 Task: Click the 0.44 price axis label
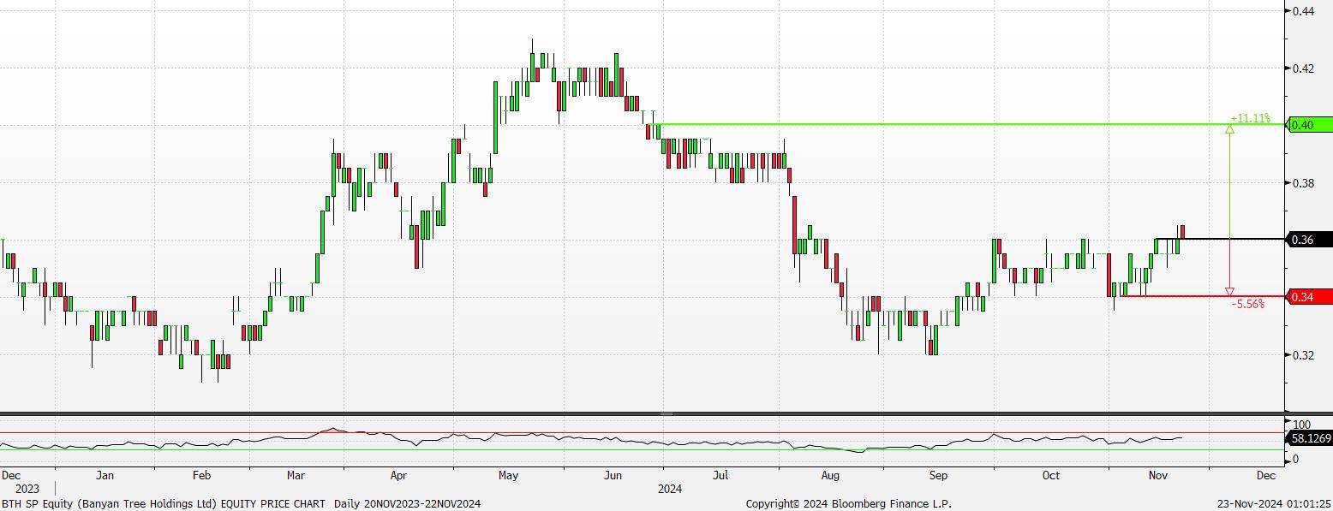[x=1304, y=11]
